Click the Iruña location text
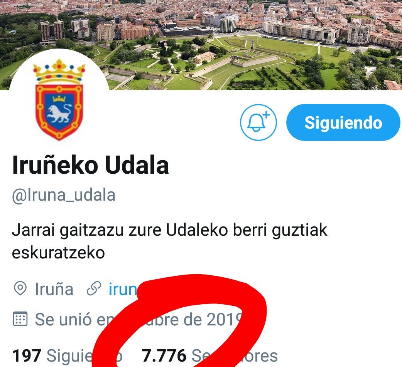The height and width of the screenshot is (367, 402). tap(54, 289)
